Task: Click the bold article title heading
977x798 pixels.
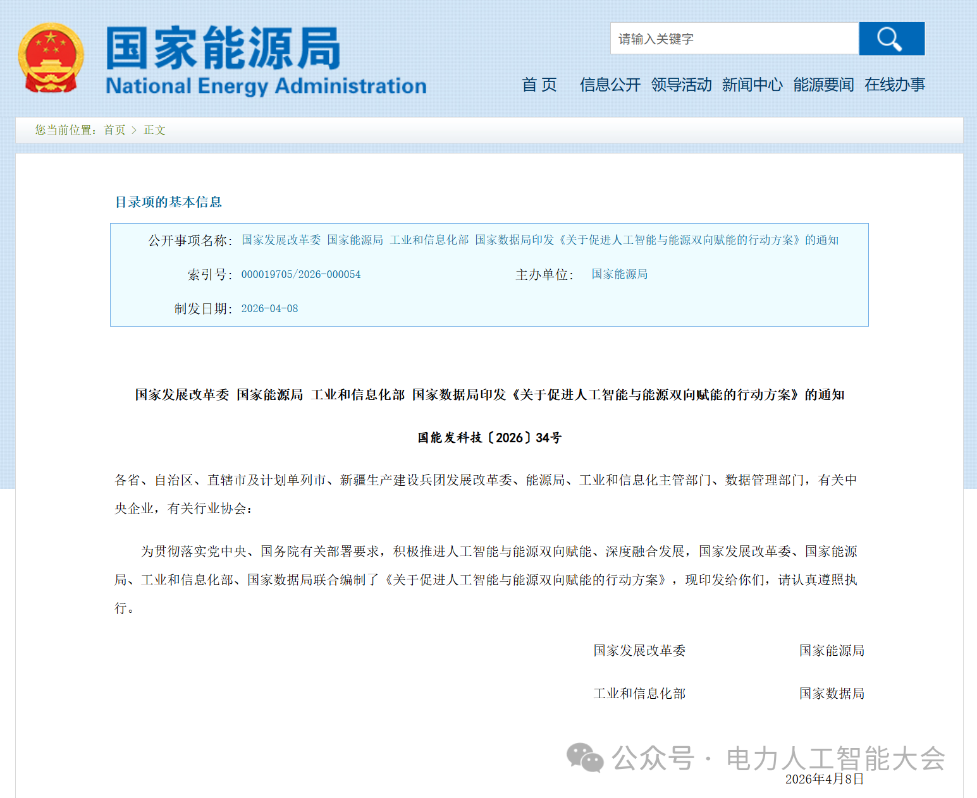Action: [x=490, y=395]
